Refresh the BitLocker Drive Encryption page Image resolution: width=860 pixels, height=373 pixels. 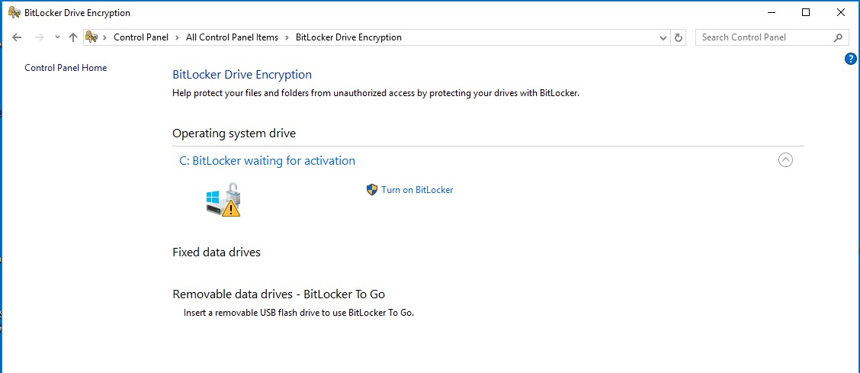[x=679, y=37]
